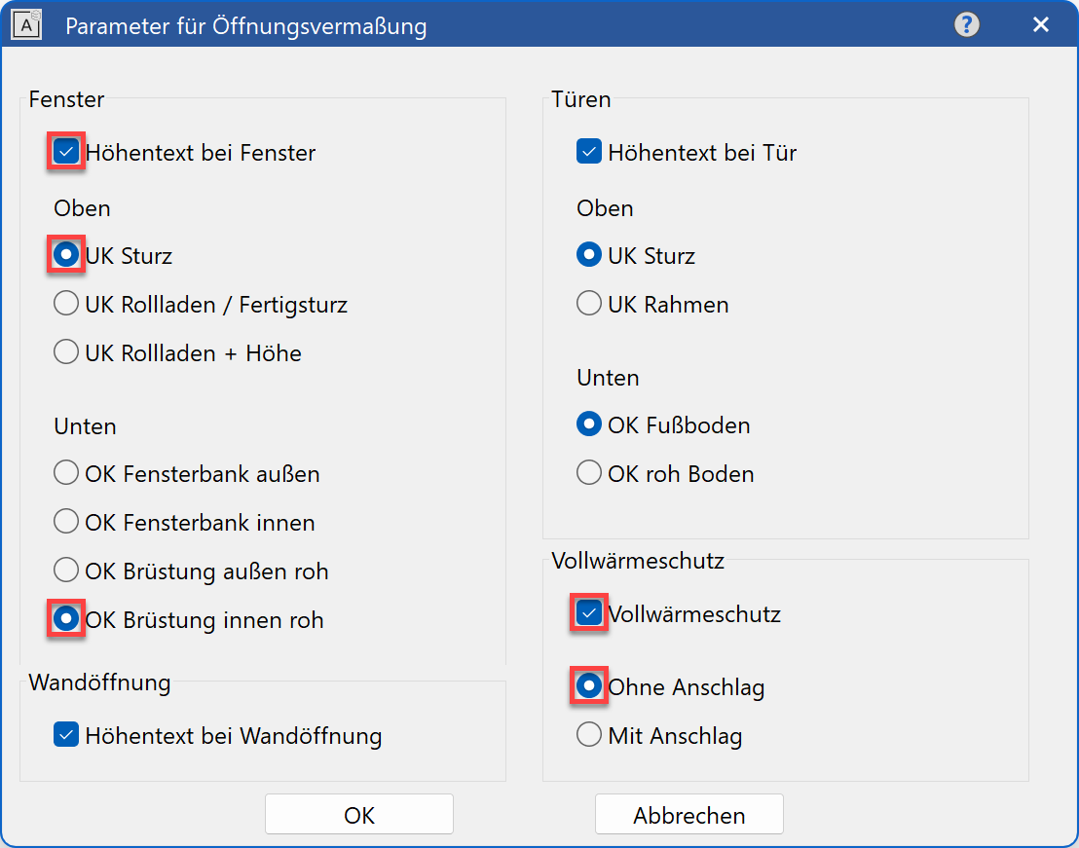Choose UK Rahmen for doors
Screen dimensions: 1079x848
[x=589, y=305]
